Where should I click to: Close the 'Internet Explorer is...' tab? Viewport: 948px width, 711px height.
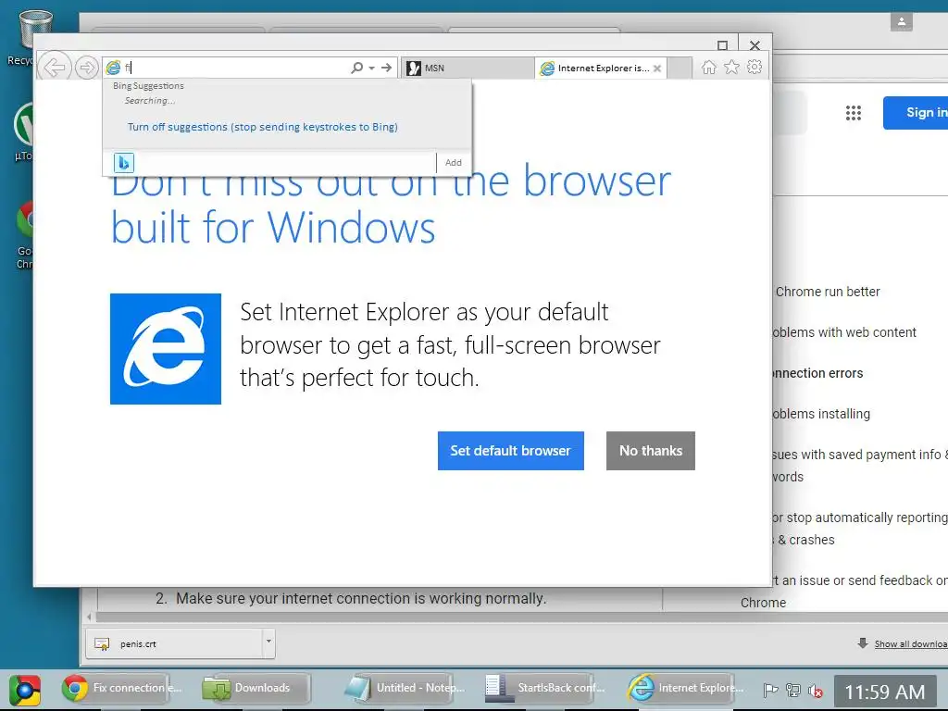point(657,69)
